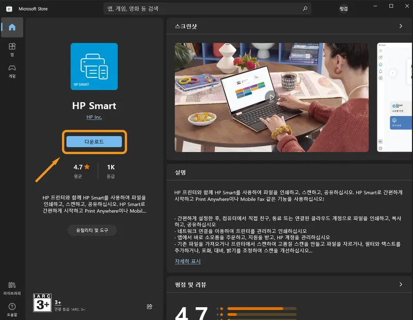Open the Apps section in the sidebar
This screenshot has height=320, width=413.
click(x=12, y=50)
